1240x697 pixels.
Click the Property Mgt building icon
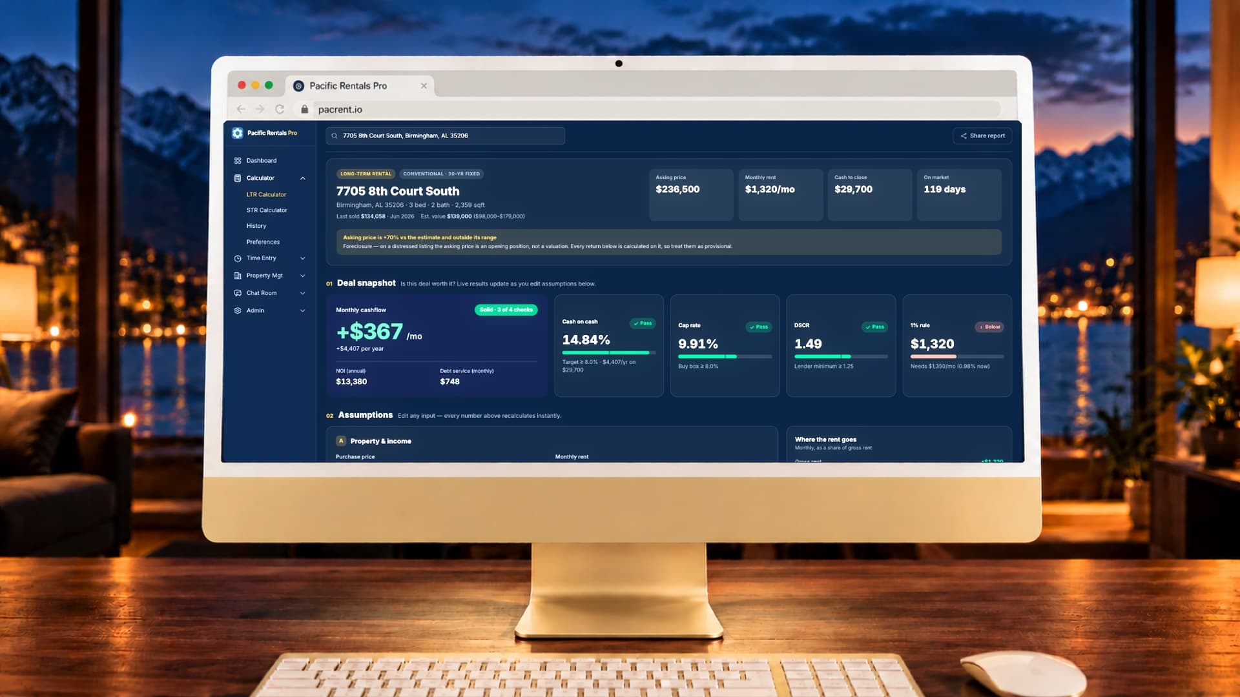pos(238,276)
